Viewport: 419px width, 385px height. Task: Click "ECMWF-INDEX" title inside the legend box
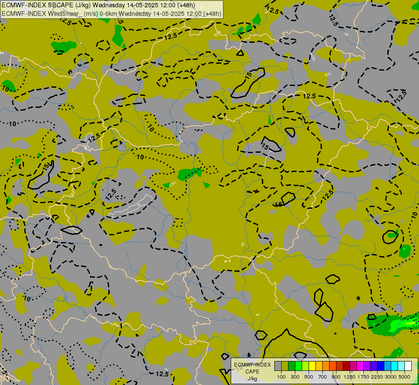(x=253, y=365)
